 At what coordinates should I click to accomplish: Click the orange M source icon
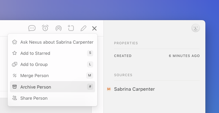109,89
